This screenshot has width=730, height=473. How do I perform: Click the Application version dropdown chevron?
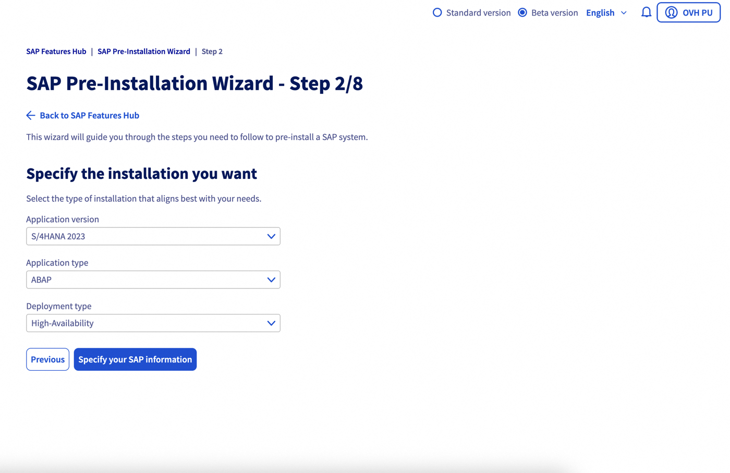point(271,236)
